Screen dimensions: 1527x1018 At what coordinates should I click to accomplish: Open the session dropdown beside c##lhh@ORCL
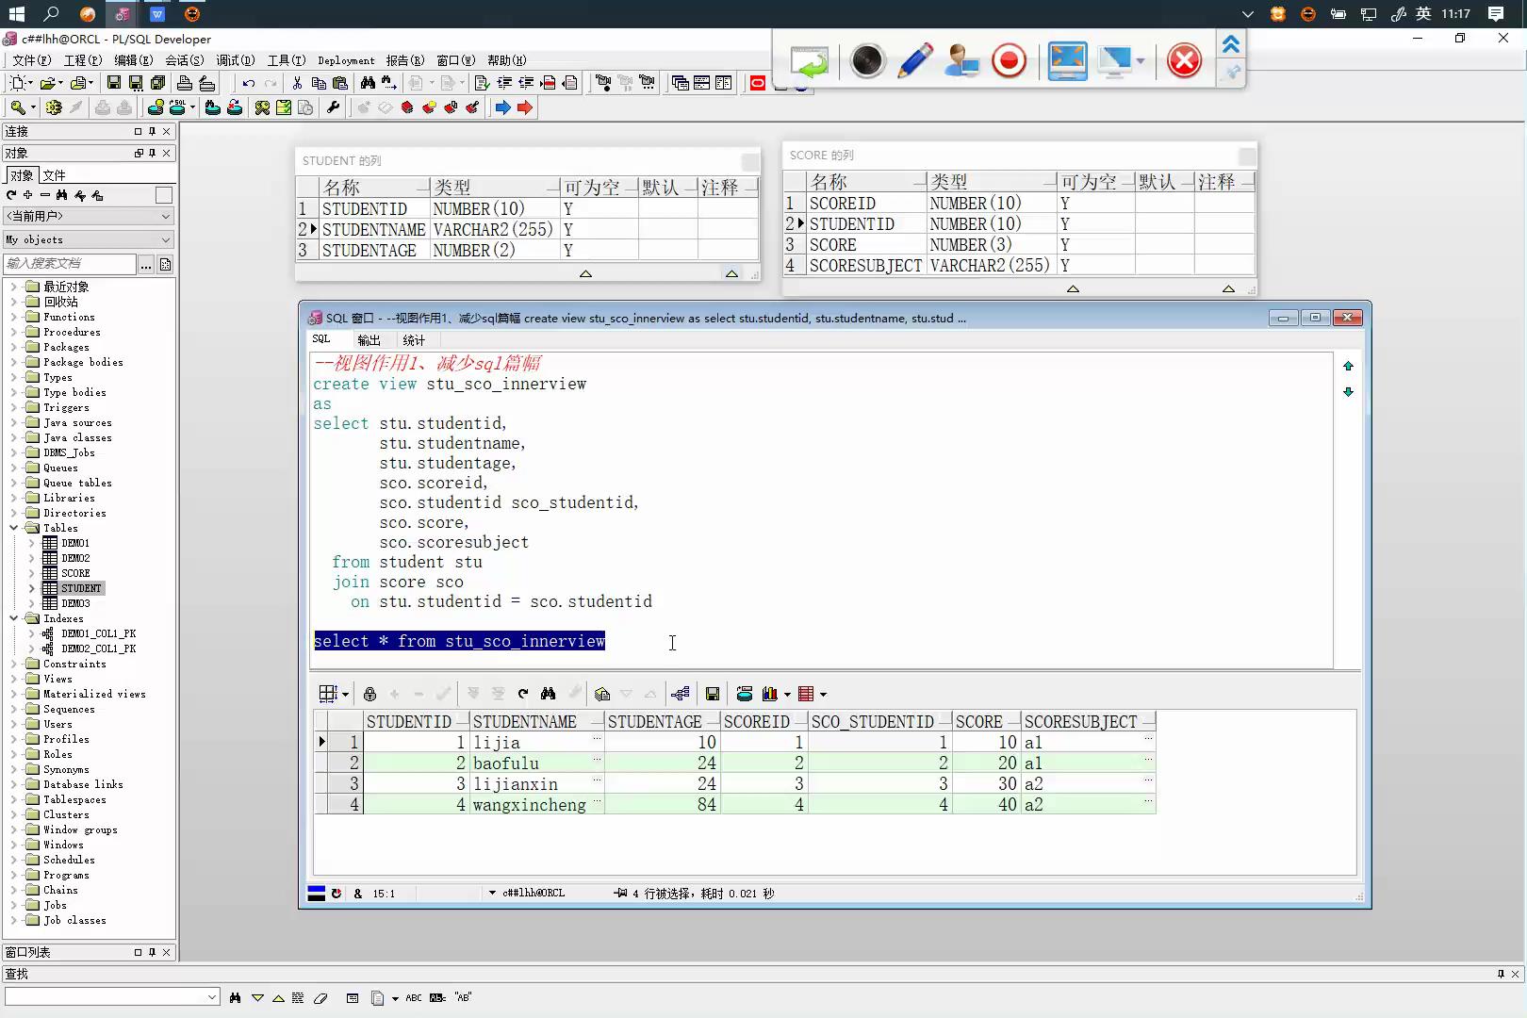492,893
